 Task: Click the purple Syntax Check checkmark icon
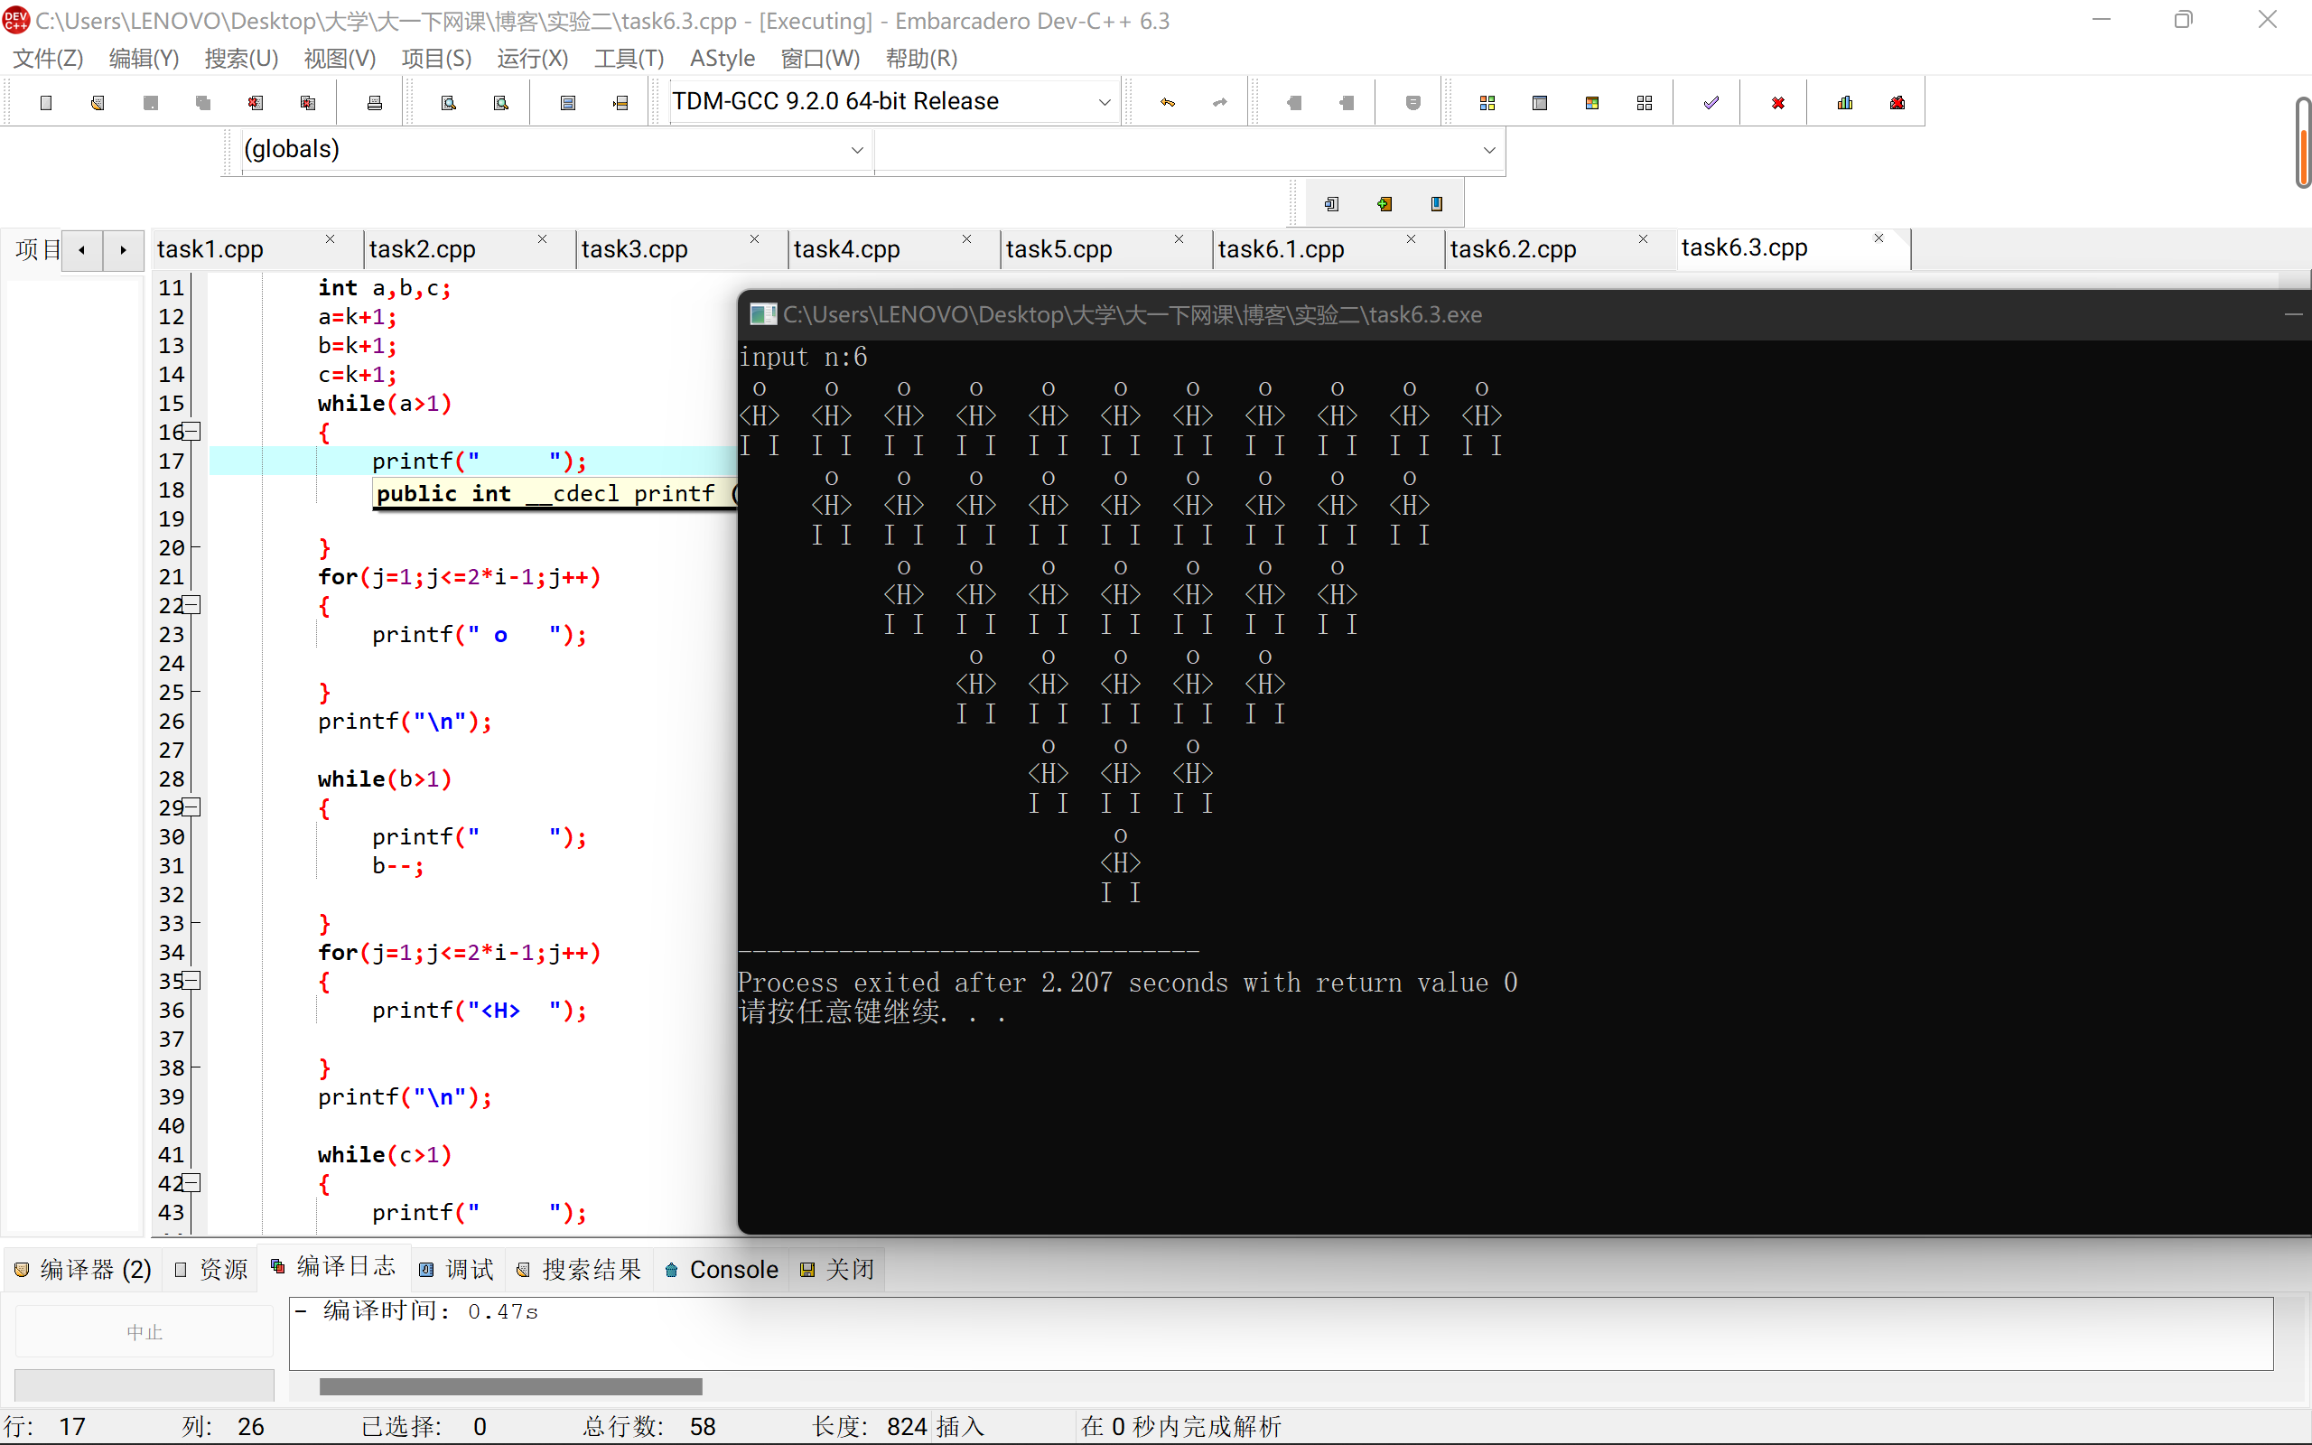pos(1711,102)
